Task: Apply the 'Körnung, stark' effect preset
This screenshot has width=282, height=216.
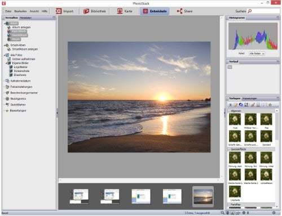Action: (x=235, y=157)
